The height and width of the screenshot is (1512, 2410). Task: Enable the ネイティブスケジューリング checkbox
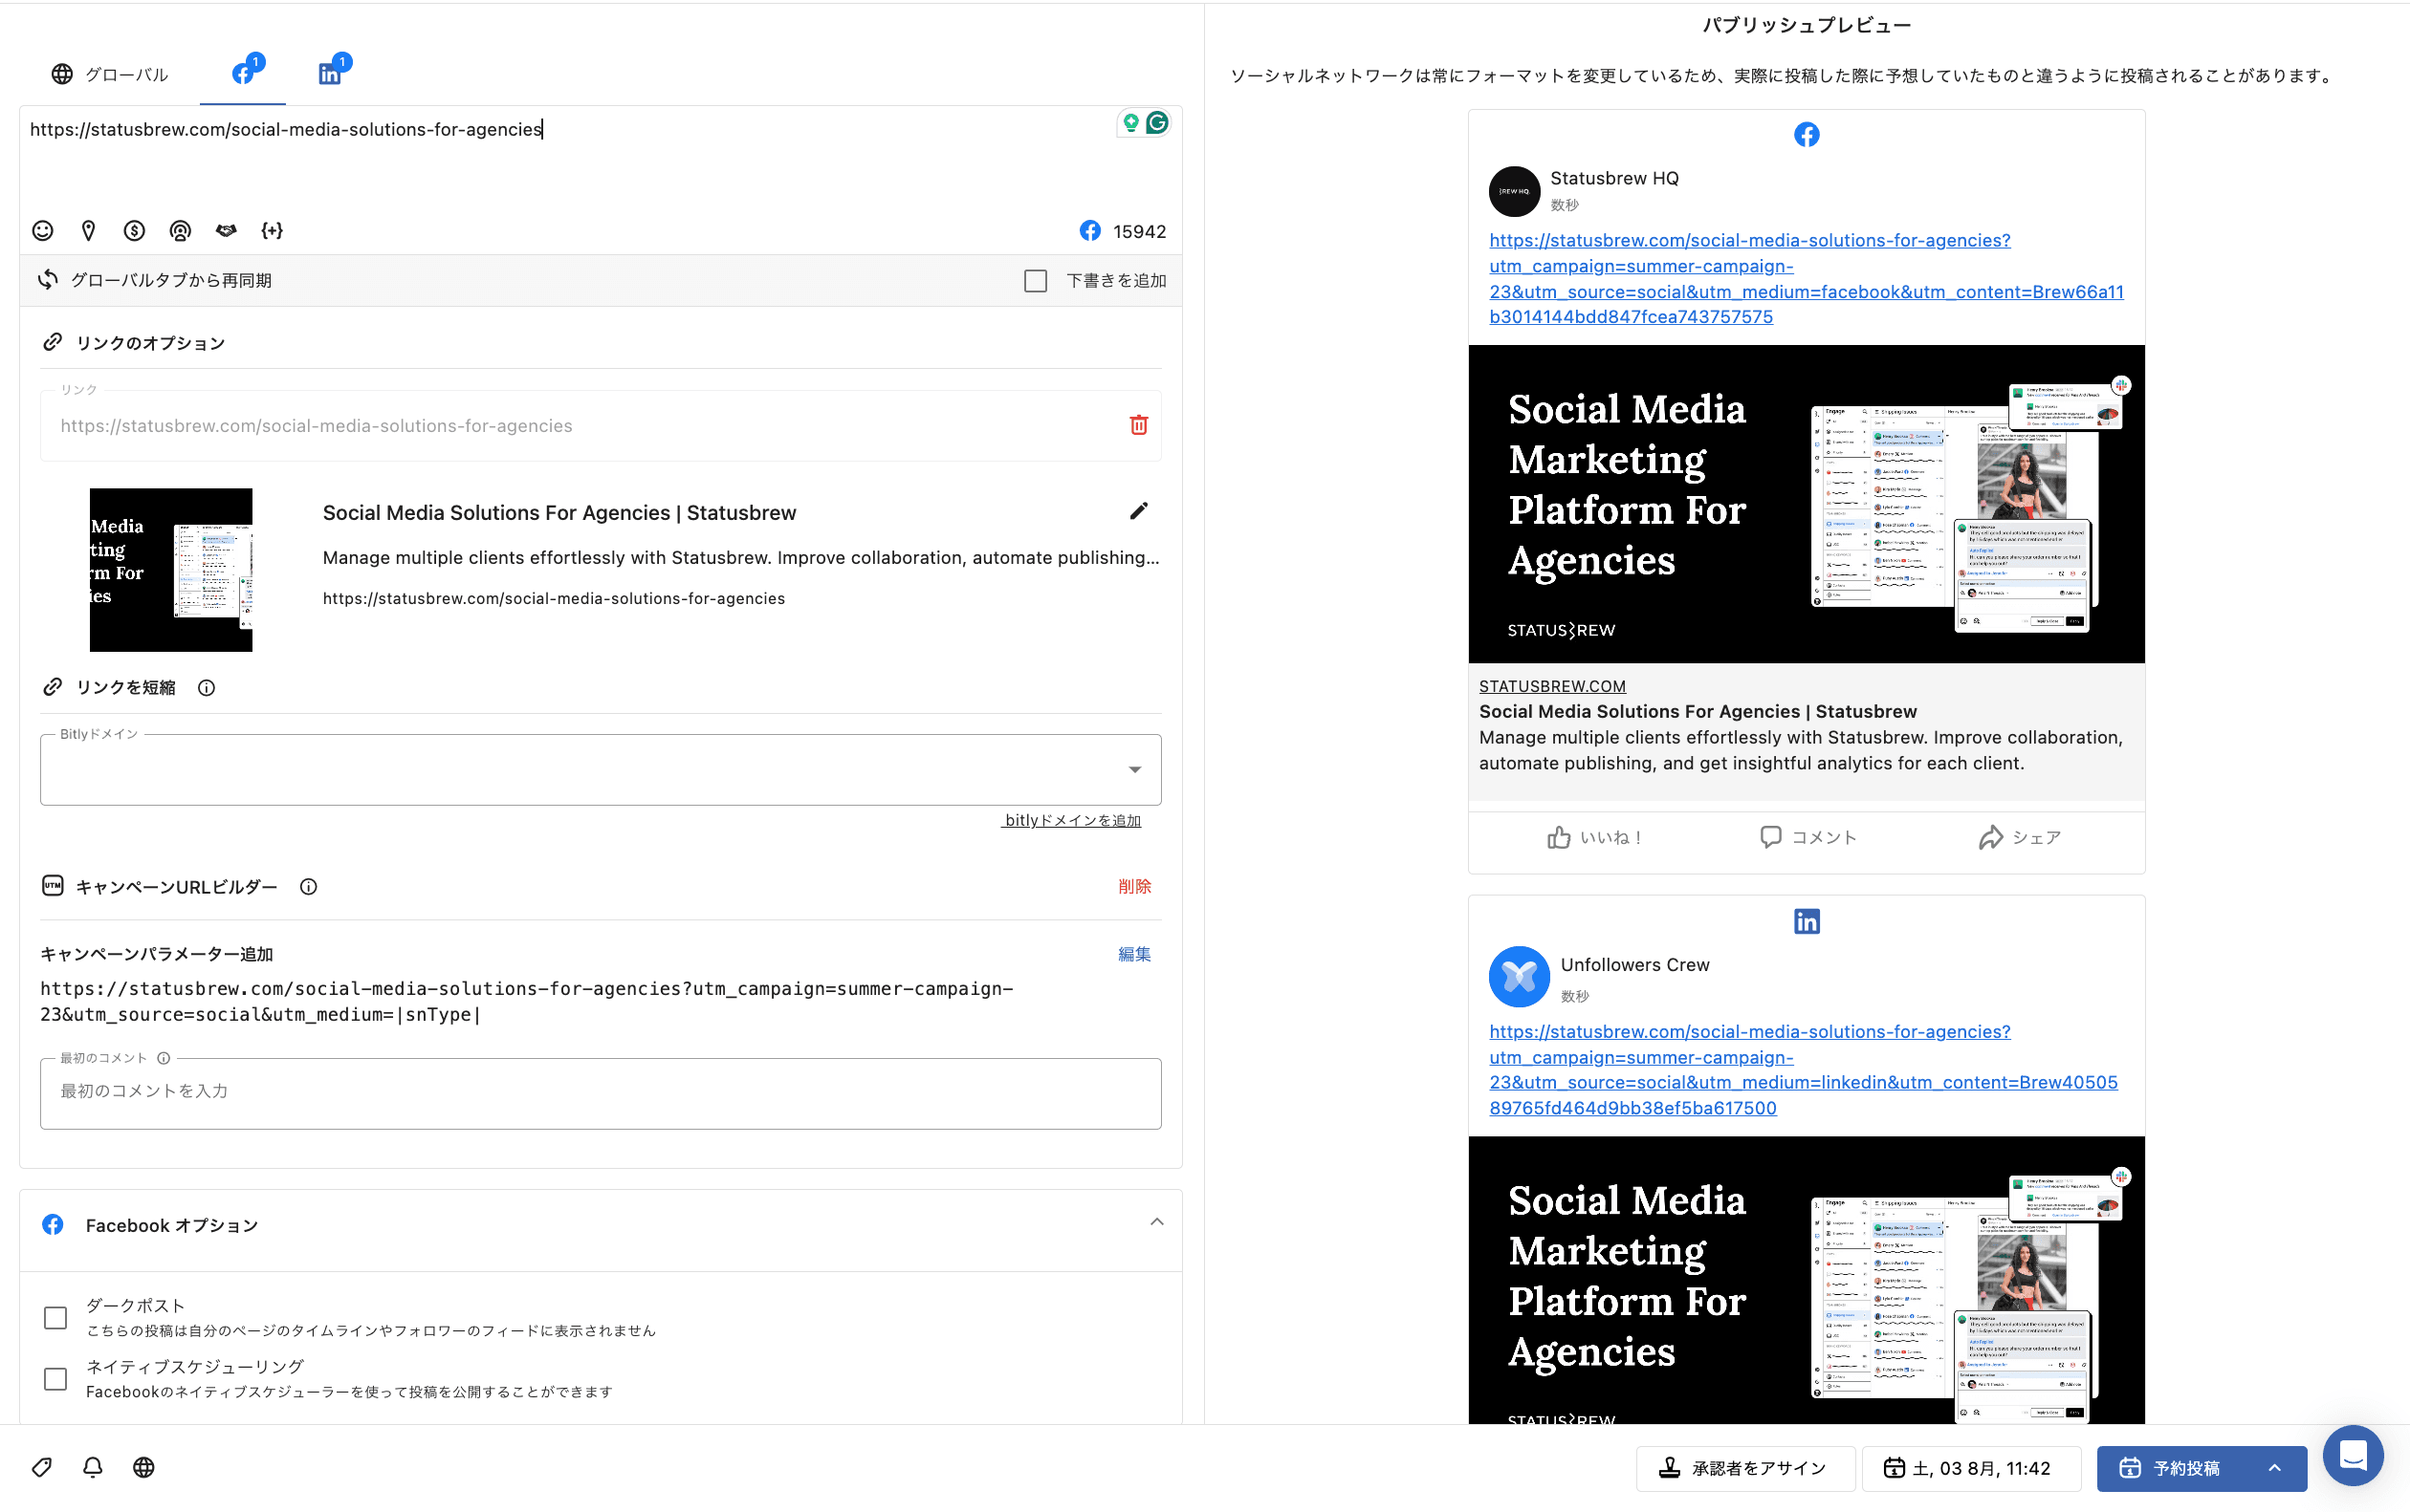(56, 1380)
